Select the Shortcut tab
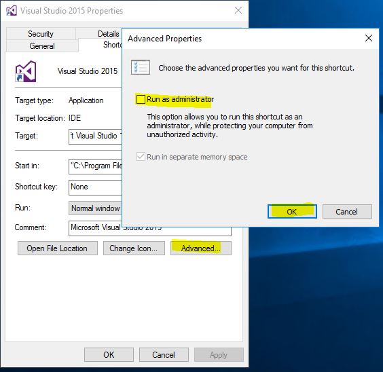The image size is (383, 372). 112,45
